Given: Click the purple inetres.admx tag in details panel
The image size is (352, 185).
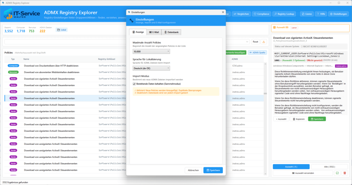Looking at the screenshot, I should click(341, 66).
